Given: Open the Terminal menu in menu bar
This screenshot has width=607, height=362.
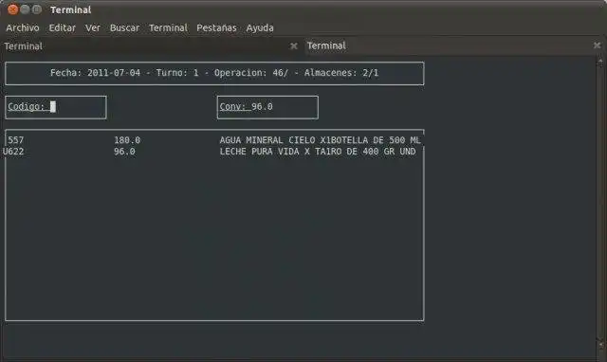Looking at the screenshot, I should point(168,27).
